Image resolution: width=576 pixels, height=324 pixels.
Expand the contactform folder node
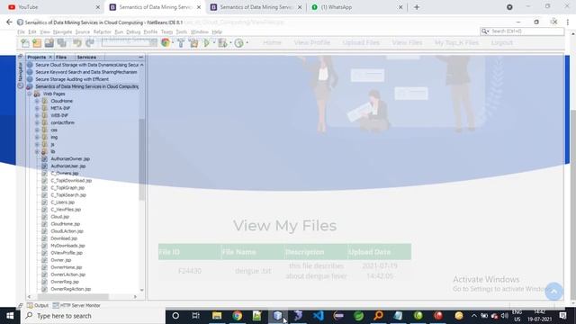coord(37,122)
